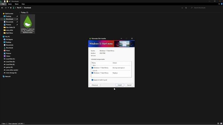Click the Rainmeter icon in installer title bar
223x125 pixels.
(x=90, y=39)
